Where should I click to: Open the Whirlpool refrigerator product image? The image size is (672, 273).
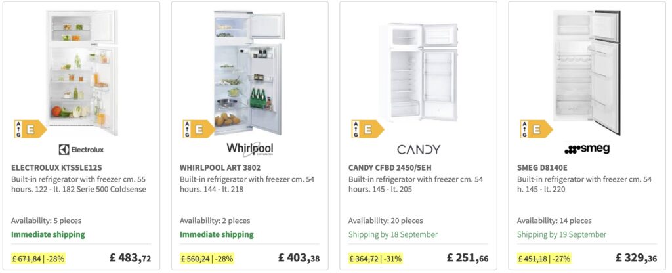tap(249, 72)
